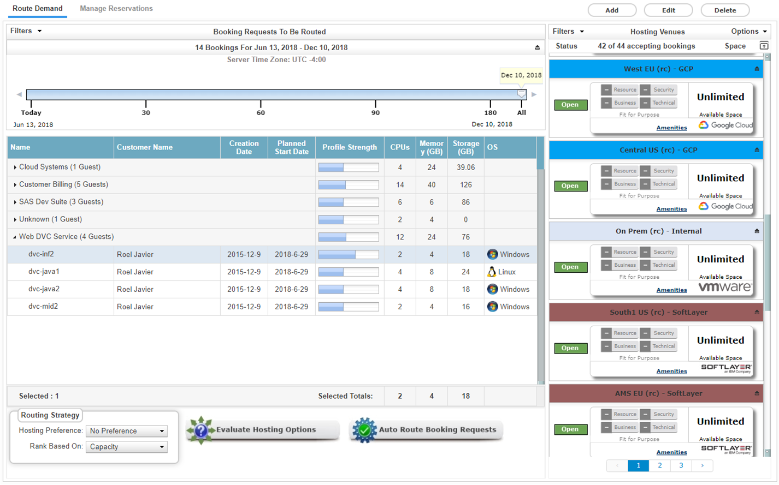The width and height of the screenshot is (779, 485).
Task: Open the Rank Based On combo box
Action: tap(127, 447)
